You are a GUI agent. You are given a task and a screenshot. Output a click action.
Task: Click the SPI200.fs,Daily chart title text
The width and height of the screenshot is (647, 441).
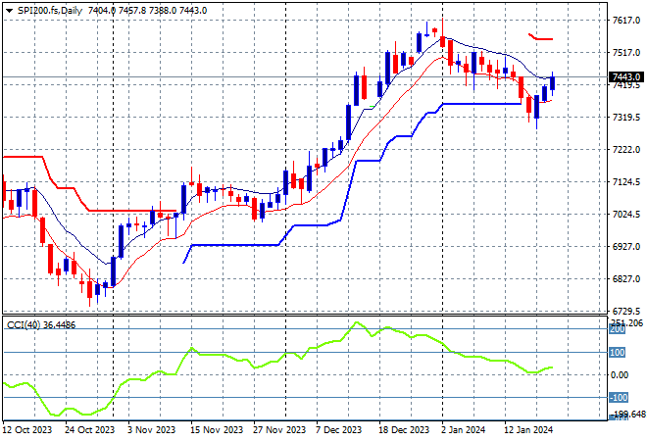coord(49,9)
